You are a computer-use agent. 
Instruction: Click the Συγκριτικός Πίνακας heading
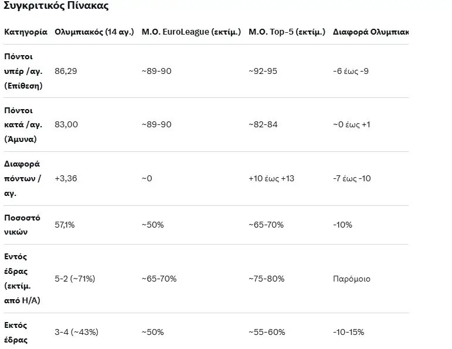56,7
